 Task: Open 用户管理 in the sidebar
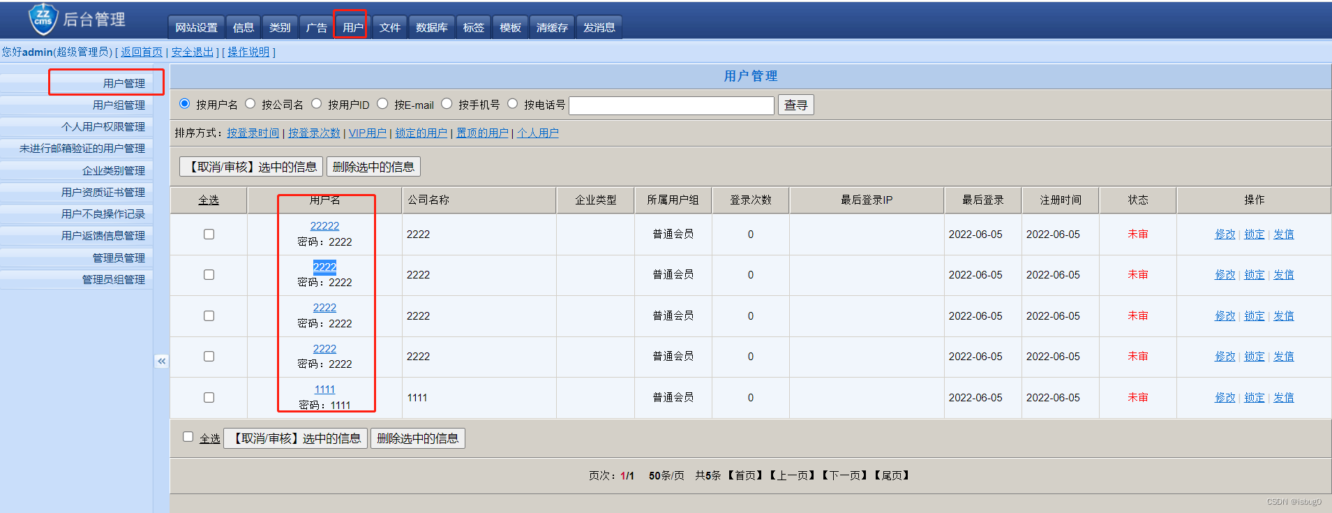pyautogui.click(x=124, y=83)
